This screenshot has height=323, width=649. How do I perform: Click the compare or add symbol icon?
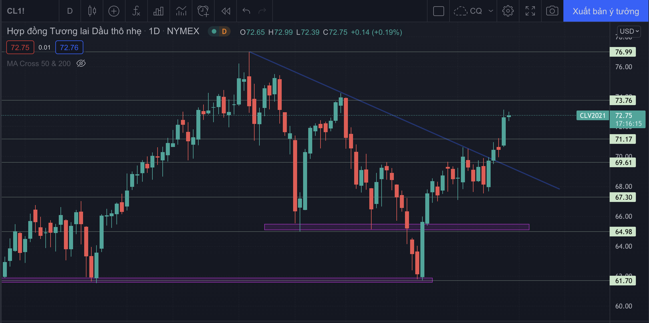pyautogui.click(x=114, y=11)
